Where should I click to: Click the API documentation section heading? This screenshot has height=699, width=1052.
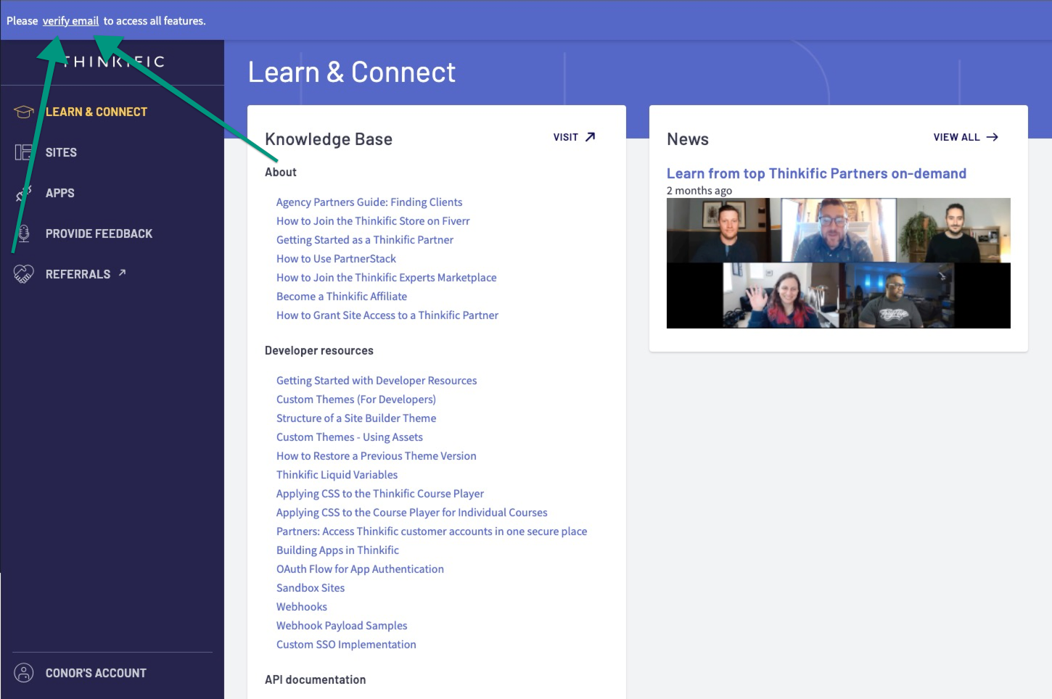click(x=316, y=679)
